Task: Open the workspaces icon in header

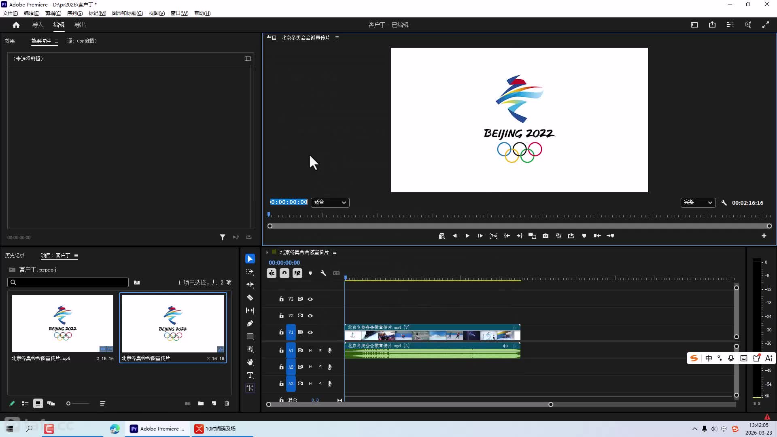Action: tap(730, 25)
